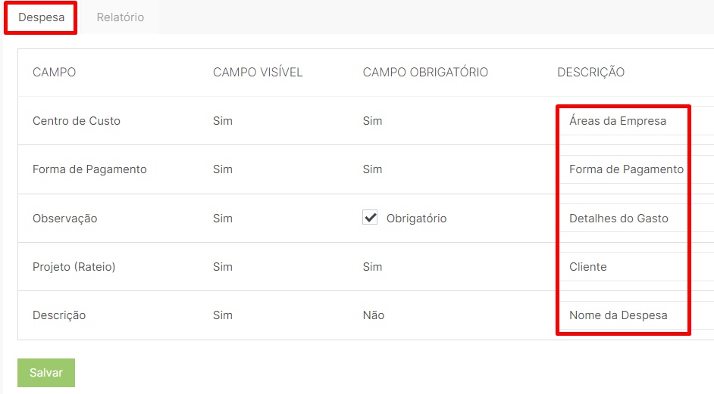Select the Projeto (Rateio) row label

(x=74, y=267)
